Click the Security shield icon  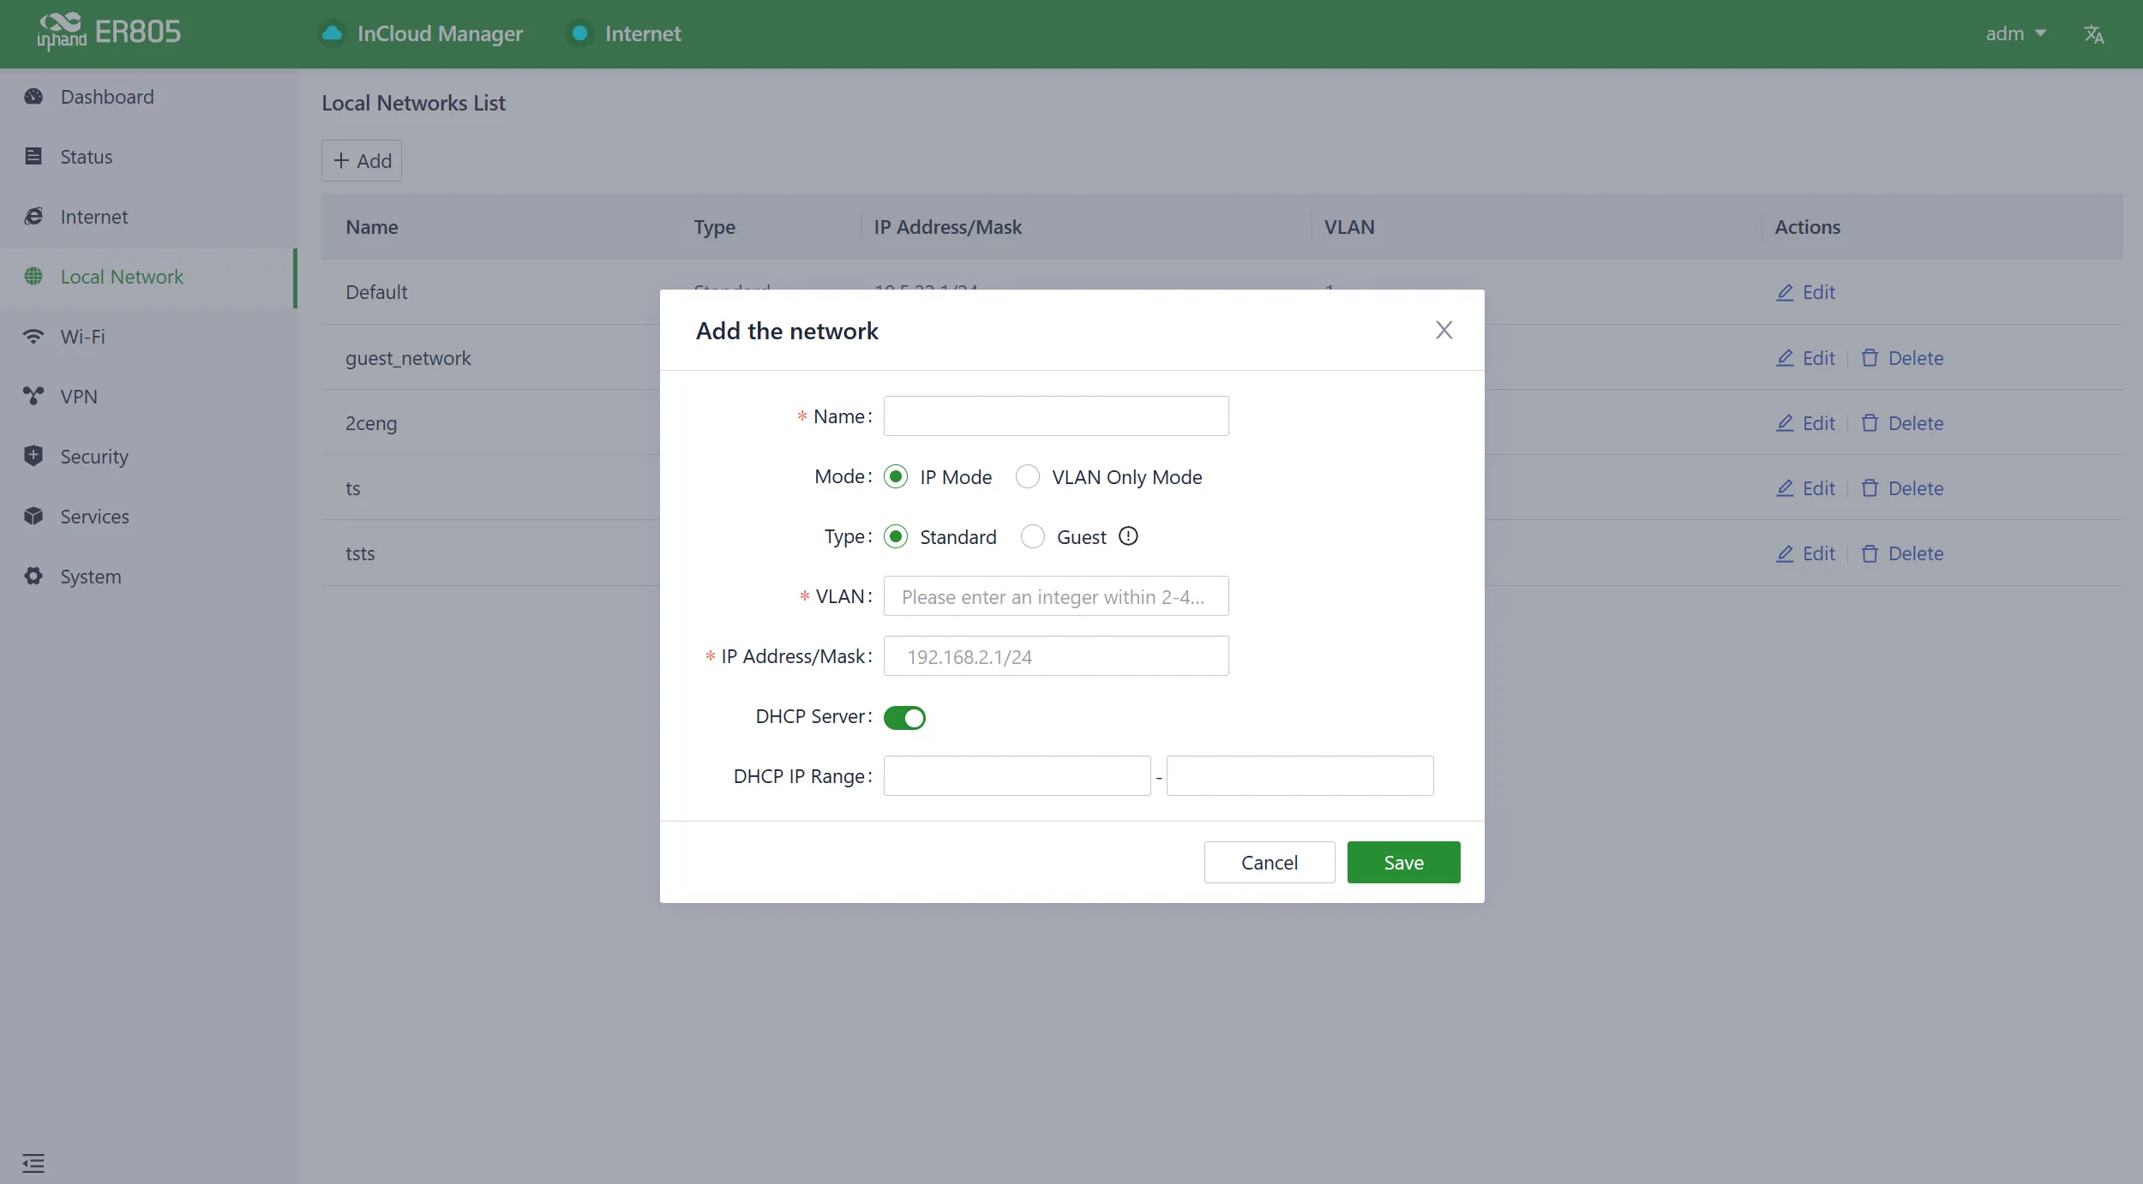[x=33, y=456]
